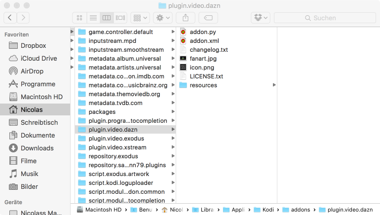Select the Nicolas home folder
Viewport: 380px width, 215px height.
[x=35, y=109]
